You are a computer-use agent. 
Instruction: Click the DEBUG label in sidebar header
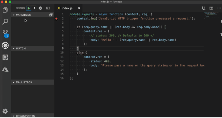tap(20, 8)
